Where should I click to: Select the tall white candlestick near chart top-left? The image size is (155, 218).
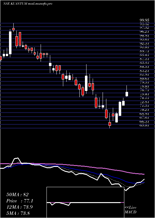(x=10, y=43)
